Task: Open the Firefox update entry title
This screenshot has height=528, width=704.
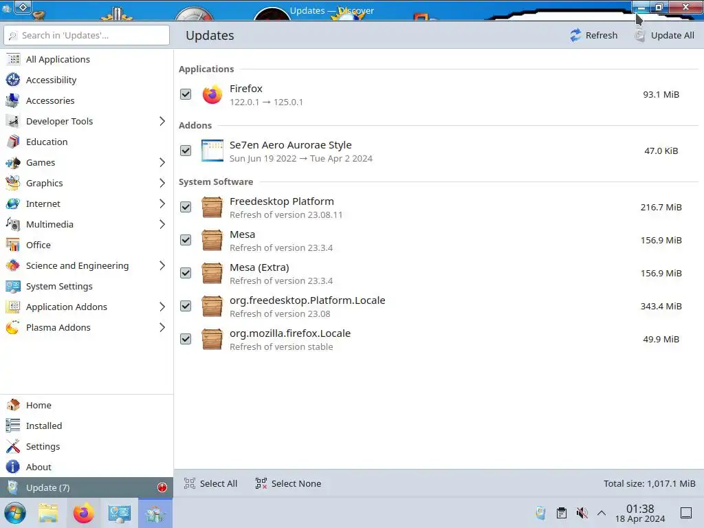Action: [246, 89]
